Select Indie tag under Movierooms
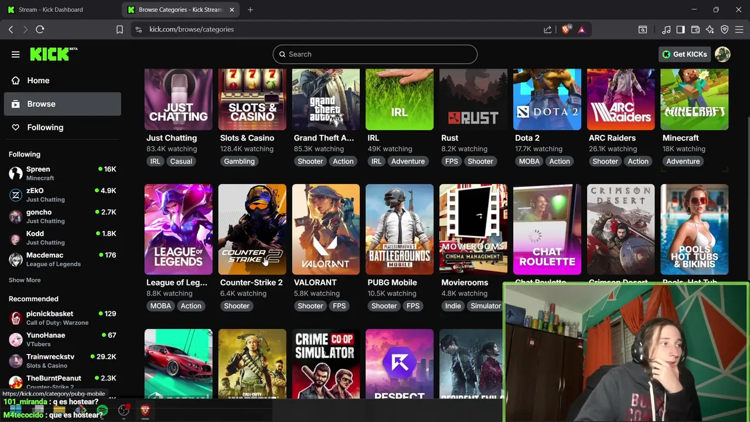750x422 pixels. click(x=453, y=306)
